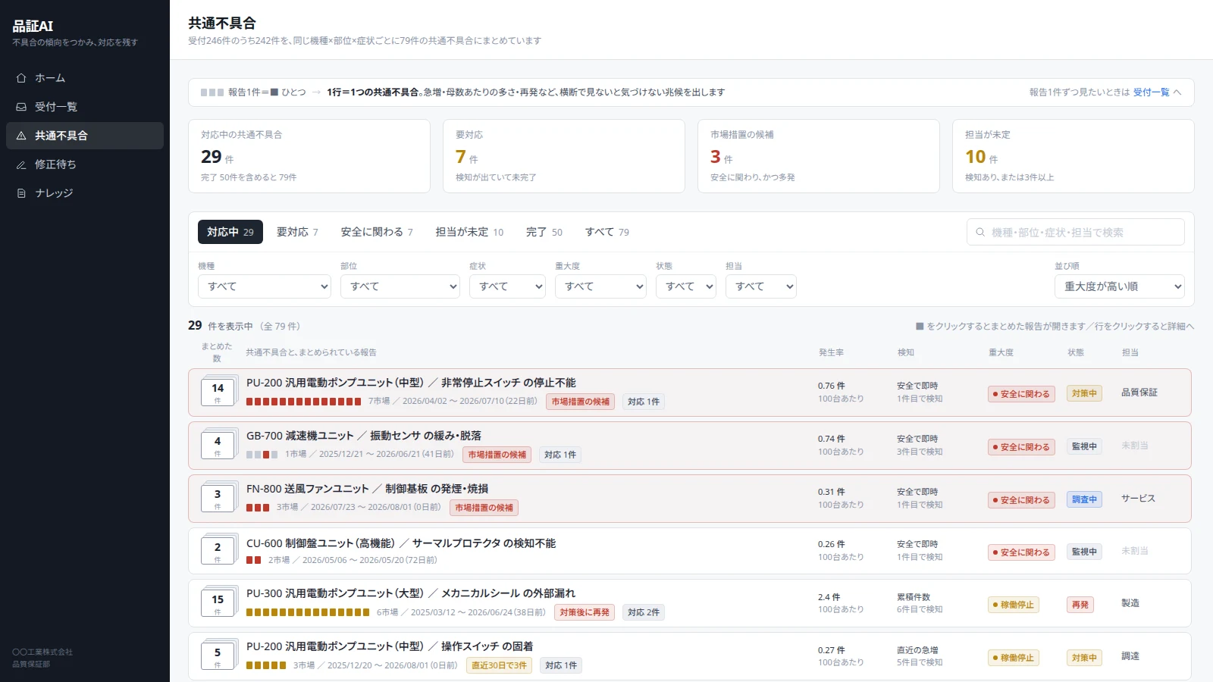Viewport: 1213px width, 682px height.
Task: Open the GB-700 減速機ユニット row
Action: click(x=690, y=446)
